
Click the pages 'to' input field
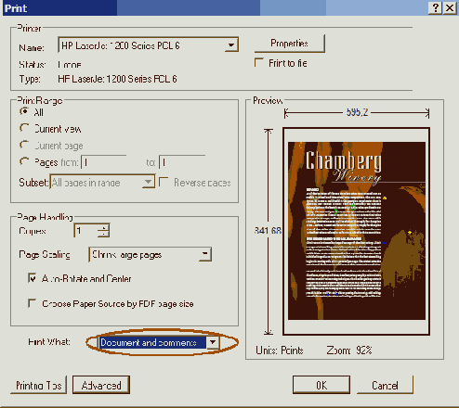coord(182,162)
